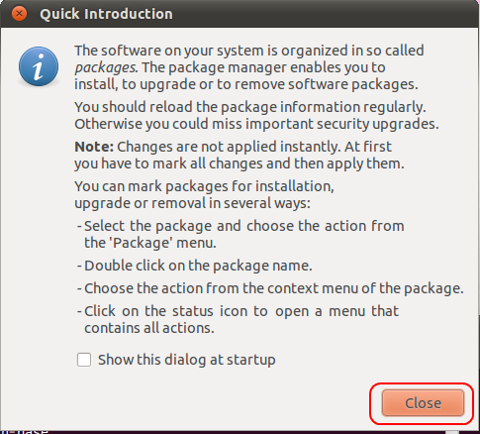The image size is (480, 434).
Task: Click 'mark all changes and then apply them' line
Action: (240, 163)
